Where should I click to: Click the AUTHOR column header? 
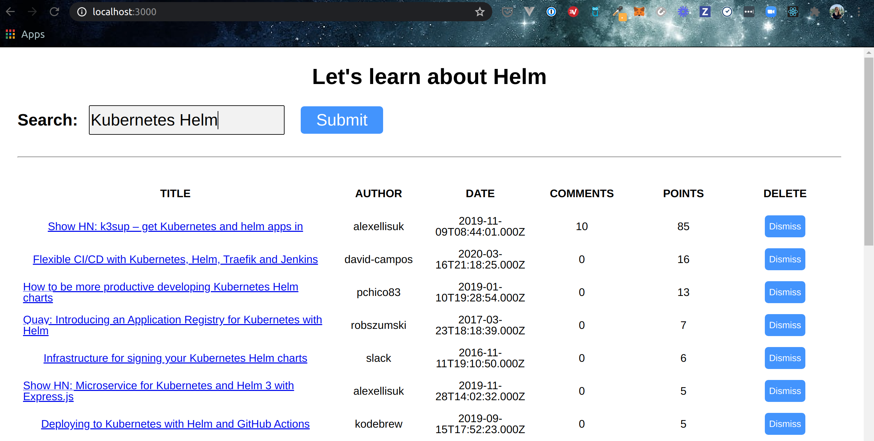[378, 193]
